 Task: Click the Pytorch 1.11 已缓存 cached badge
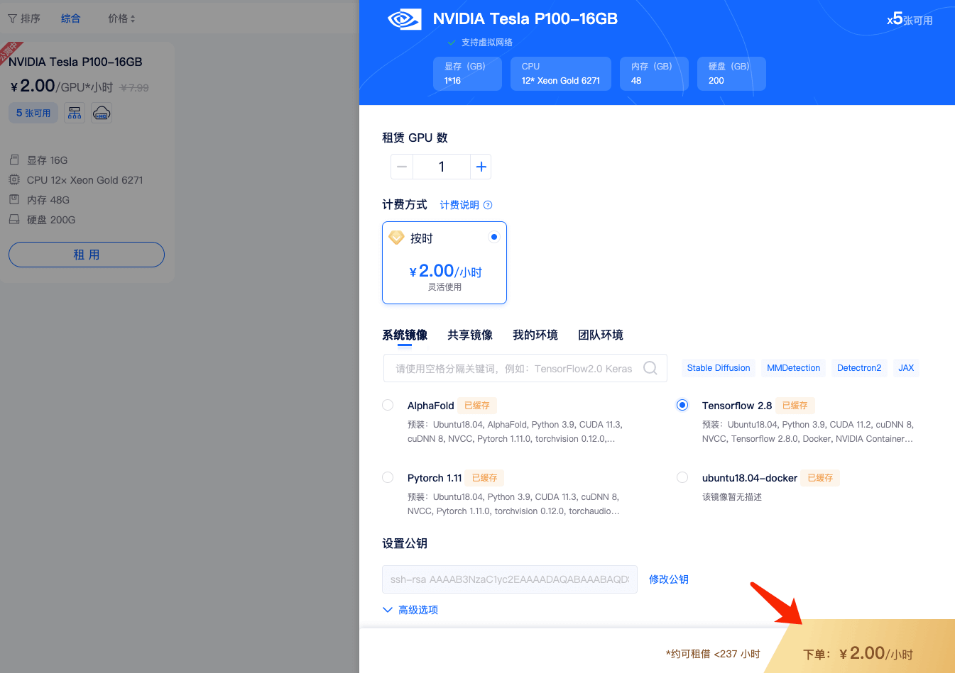(x=485, y=478)
